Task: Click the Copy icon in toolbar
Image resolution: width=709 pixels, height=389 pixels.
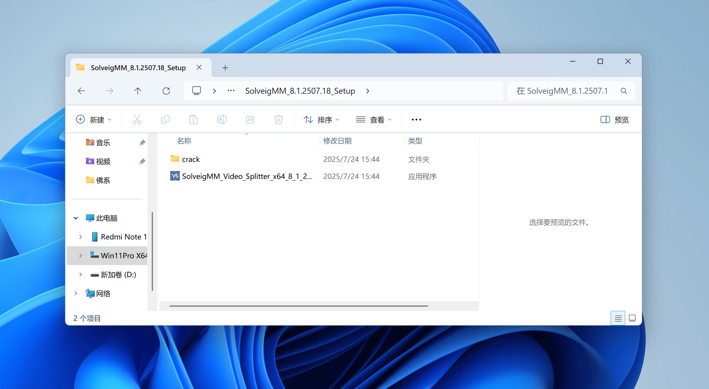Action: 165,120
